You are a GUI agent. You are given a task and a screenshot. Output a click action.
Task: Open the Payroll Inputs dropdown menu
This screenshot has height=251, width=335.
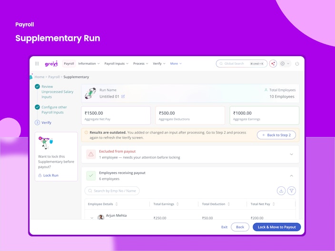coord(116,64)
